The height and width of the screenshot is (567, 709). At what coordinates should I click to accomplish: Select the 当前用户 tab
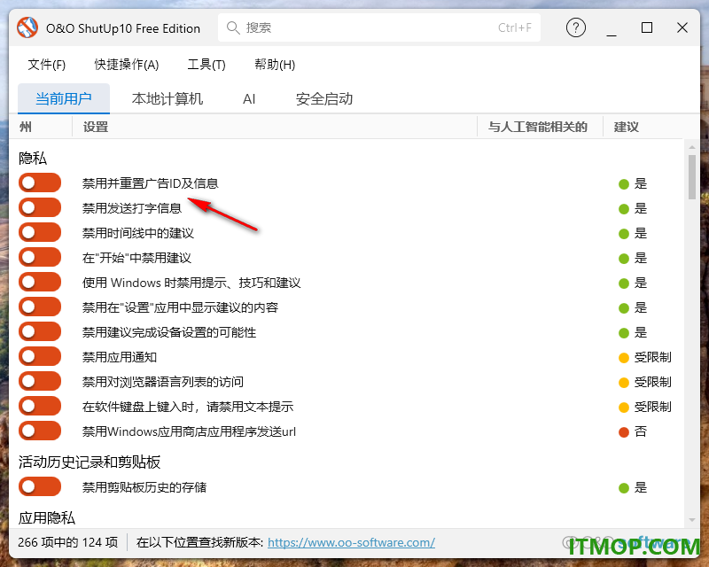coord(64,98)
